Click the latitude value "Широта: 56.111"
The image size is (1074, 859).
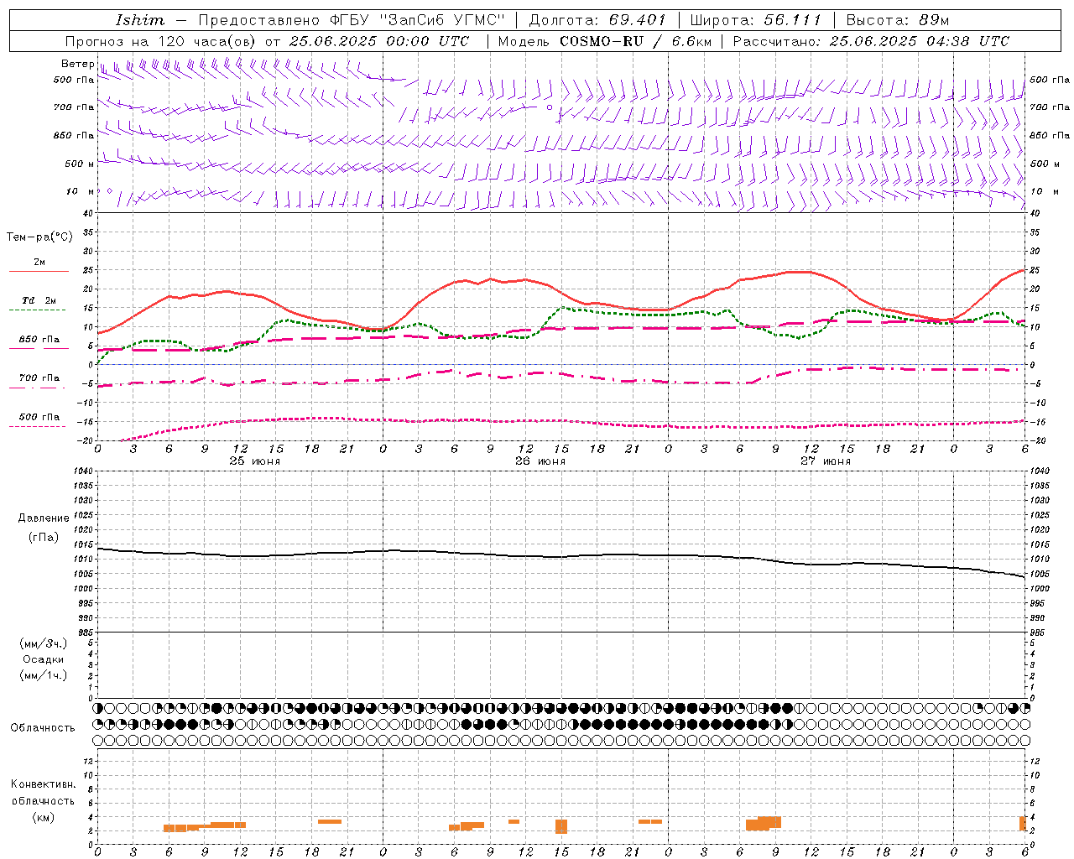pyautogui.click(x=755, y=20)
